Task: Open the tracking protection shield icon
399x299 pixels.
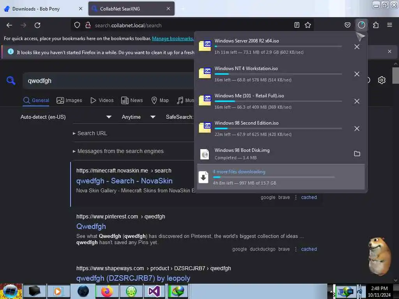Action: (77, 25)
